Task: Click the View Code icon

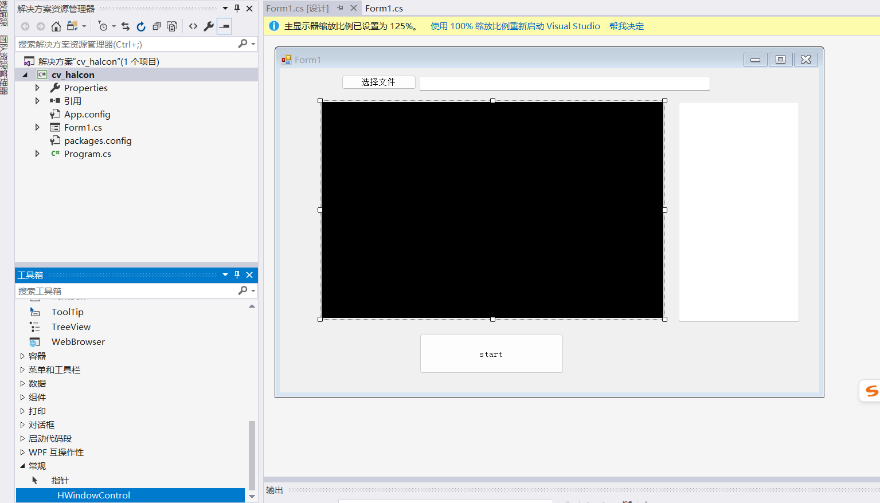Action: (193, 26)
